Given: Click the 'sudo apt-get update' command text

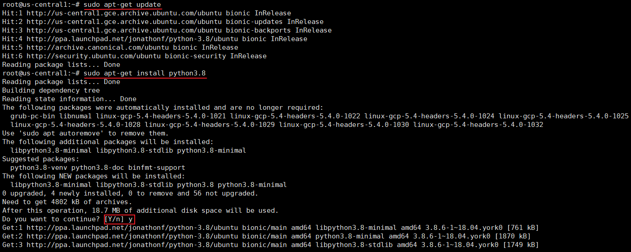Looking at the screenshot, I should click(x=122, y=5).
